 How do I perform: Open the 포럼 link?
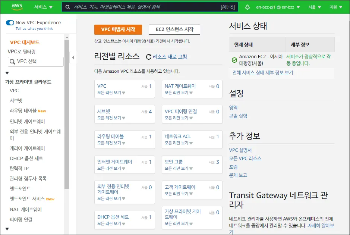(x=233, y=167)
